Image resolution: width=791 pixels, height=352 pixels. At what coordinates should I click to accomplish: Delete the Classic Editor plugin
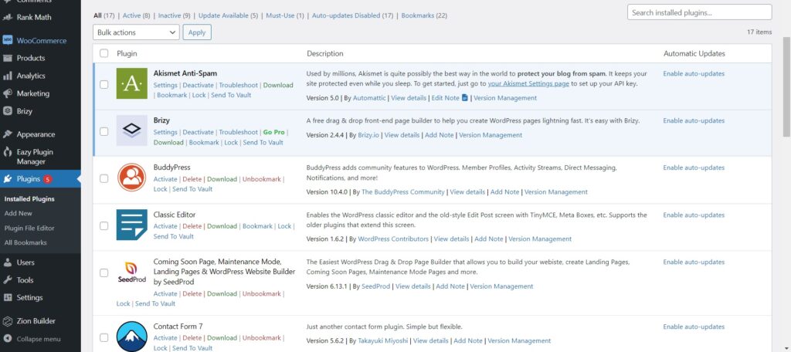[192, 226]
